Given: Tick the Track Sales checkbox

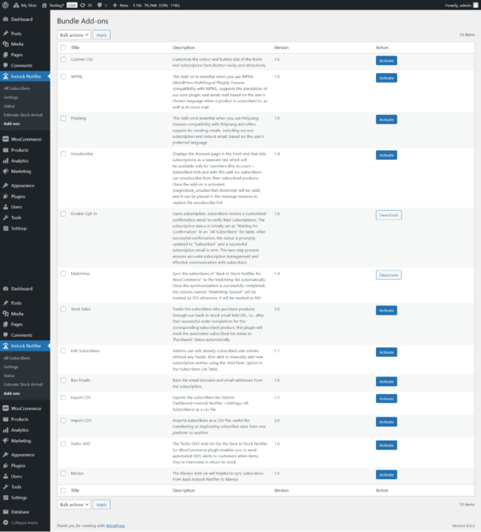Looking at the screenshot, I should (63, 309).
